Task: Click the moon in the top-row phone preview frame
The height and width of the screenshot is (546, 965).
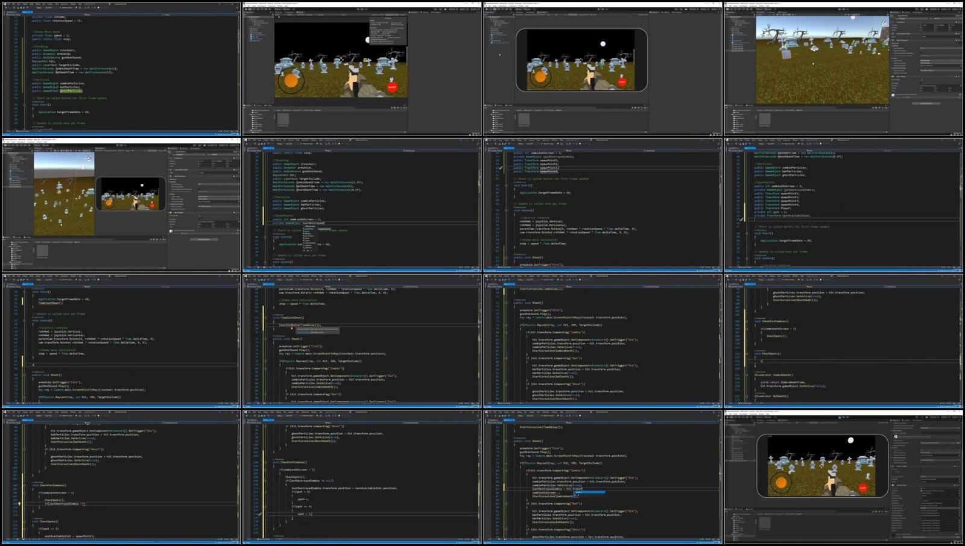Action: click(x=603, y=43)
